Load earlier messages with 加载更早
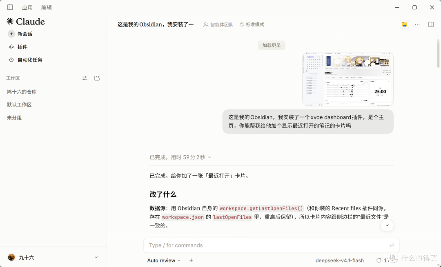 point(272,45)
